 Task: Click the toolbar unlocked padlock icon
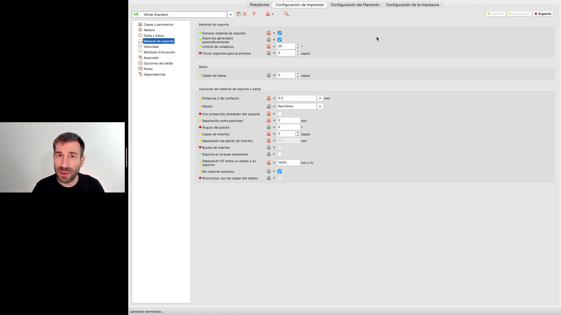pyautogui.click(x=268, y=14)
